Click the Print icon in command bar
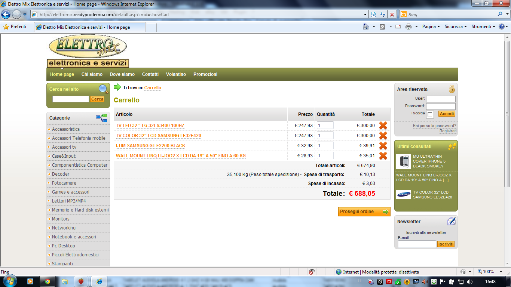The height and width of the screenshot is (287, 511). [409, 27]
